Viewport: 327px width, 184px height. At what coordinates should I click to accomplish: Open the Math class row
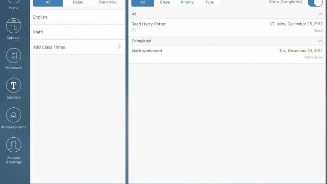pyautogui.click(x=78, y=32)
